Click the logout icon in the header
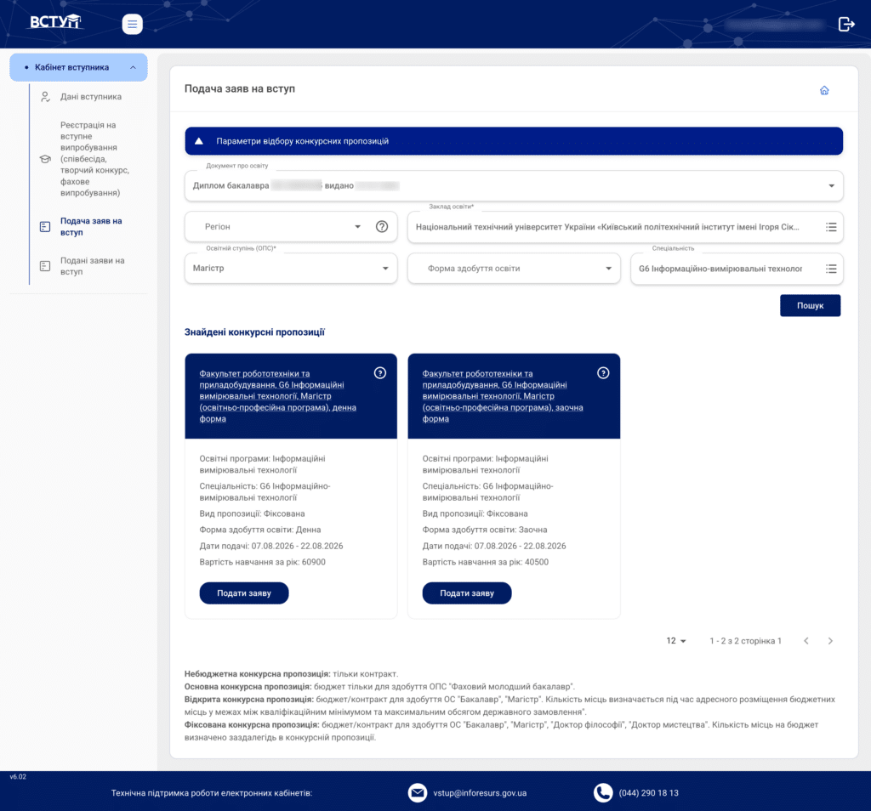The height and width of the screenshot is (811, 871). tap(846, 24)
